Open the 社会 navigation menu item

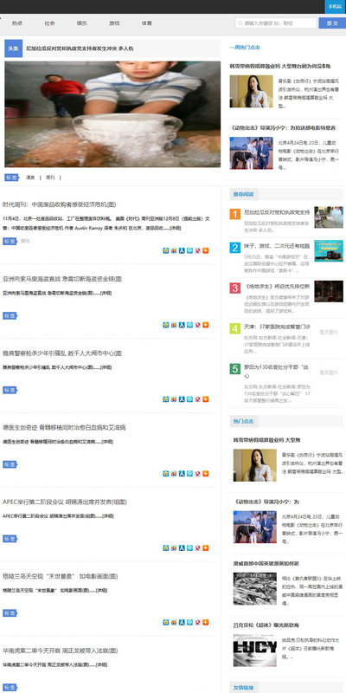(x=49, y=23)
